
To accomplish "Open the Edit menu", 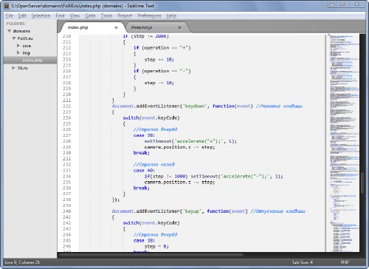I will tap(22, 16).
